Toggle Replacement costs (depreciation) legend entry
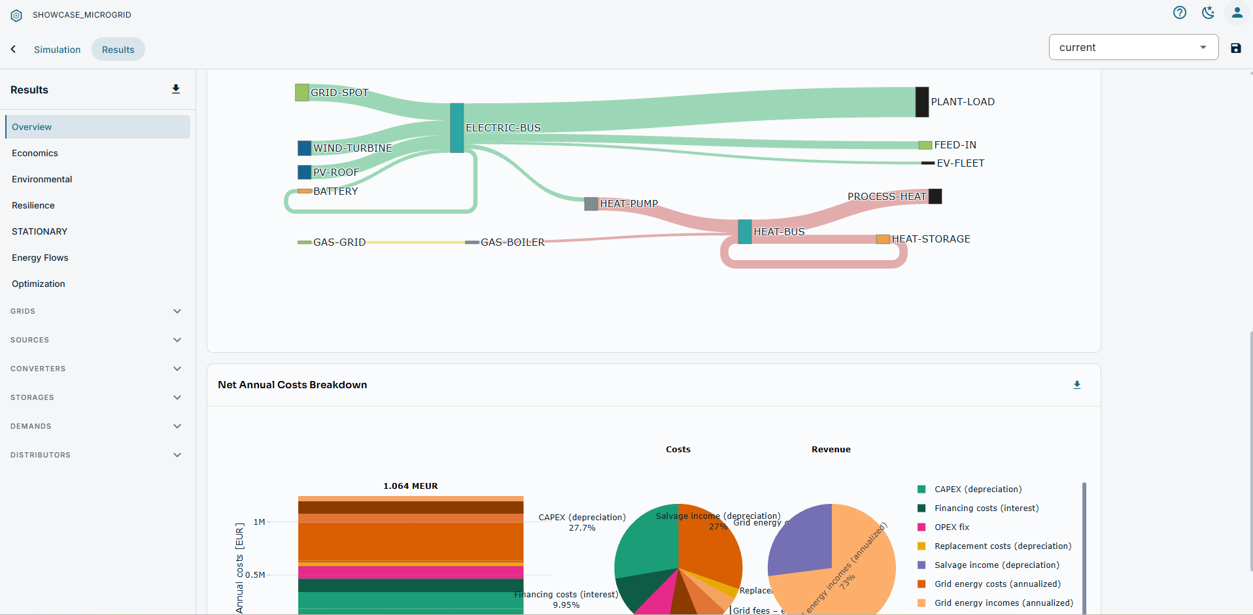This screenshot has height=615, width=1253. [995, 546]
